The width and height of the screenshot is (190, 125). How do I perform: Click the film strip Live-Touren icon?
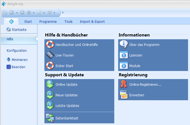click(50, 55)
